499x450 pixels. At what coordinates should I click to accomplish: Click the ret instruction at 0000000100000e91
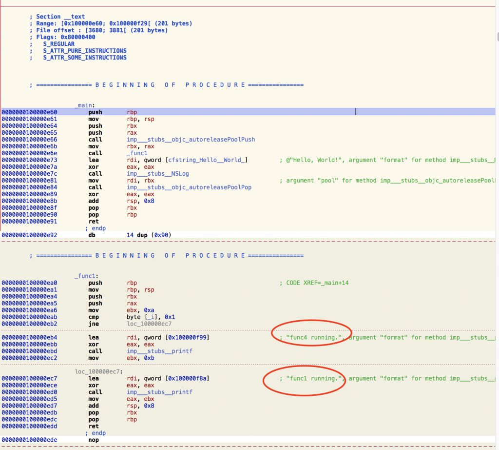click(94, 221)
